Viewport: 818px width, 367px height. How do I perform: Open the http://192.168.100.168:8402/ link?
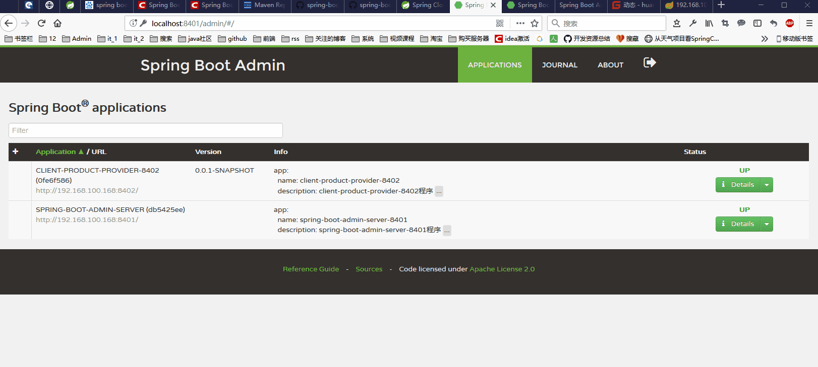click(x=87, y=191)
